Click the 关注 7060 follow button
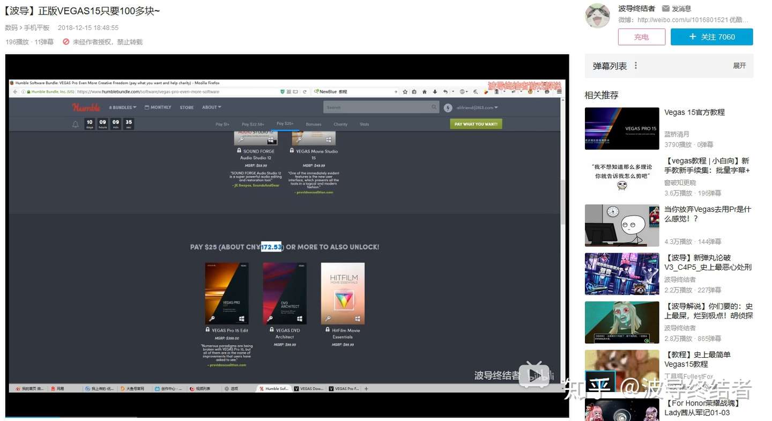The image size is (772, 421). [x=712, y=37]
